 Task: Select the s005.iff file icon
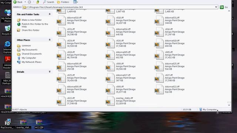tap(159, 55)
